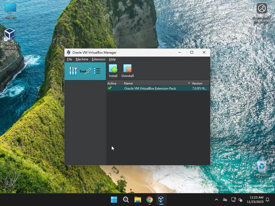Screen dimensions: 275x206
Task: Select Oracle VM VirtualBox Extension Pack row
Action: click(158, 88)
